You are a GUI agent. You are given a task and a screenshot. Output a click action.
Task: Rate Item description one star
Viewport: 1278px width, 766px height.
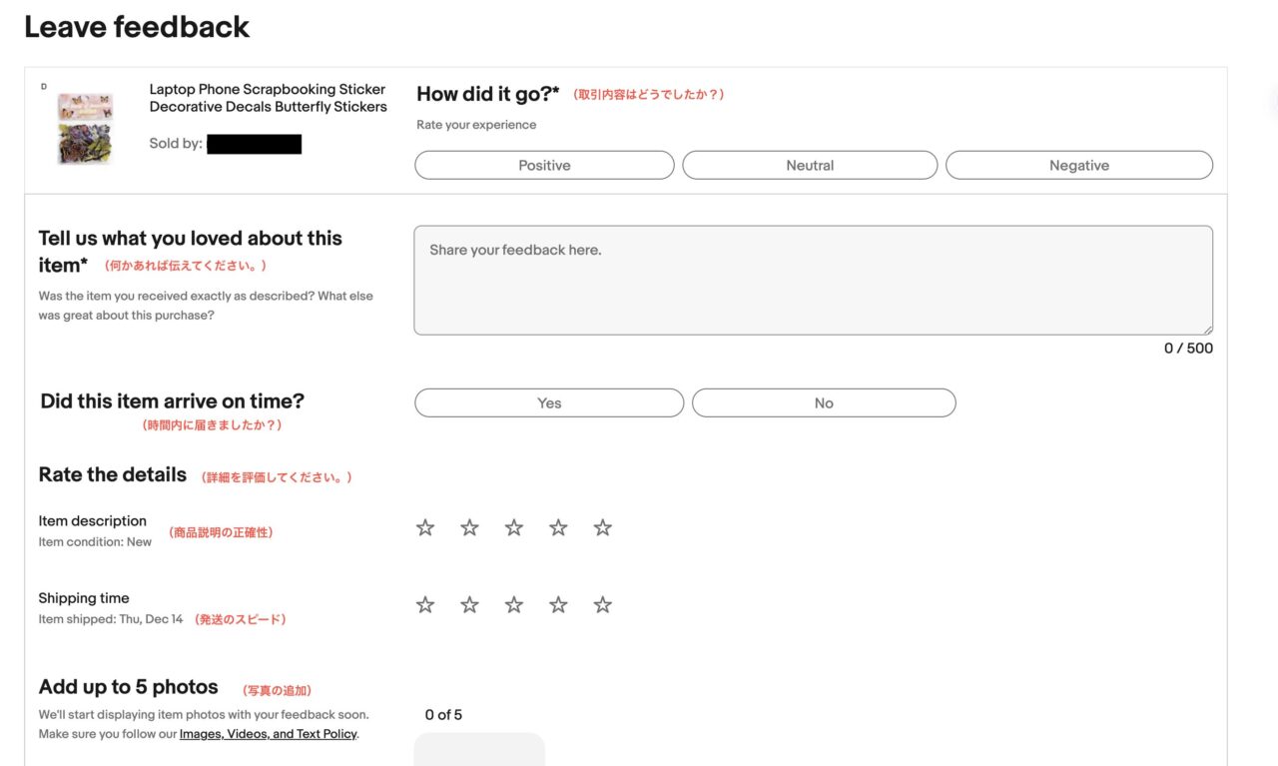pyautogui.click(x=425, y=528)
